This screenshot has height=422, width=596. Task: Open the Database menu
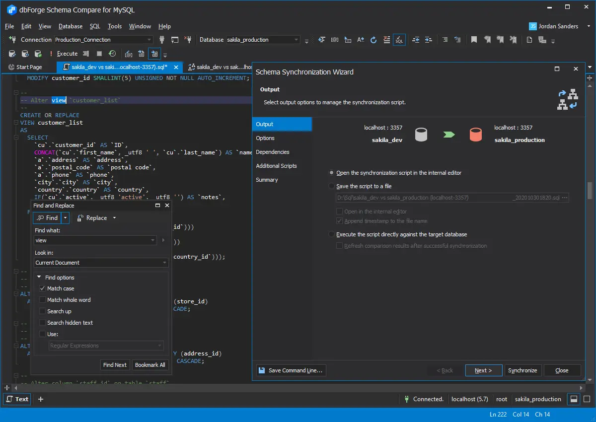(71, 26)
